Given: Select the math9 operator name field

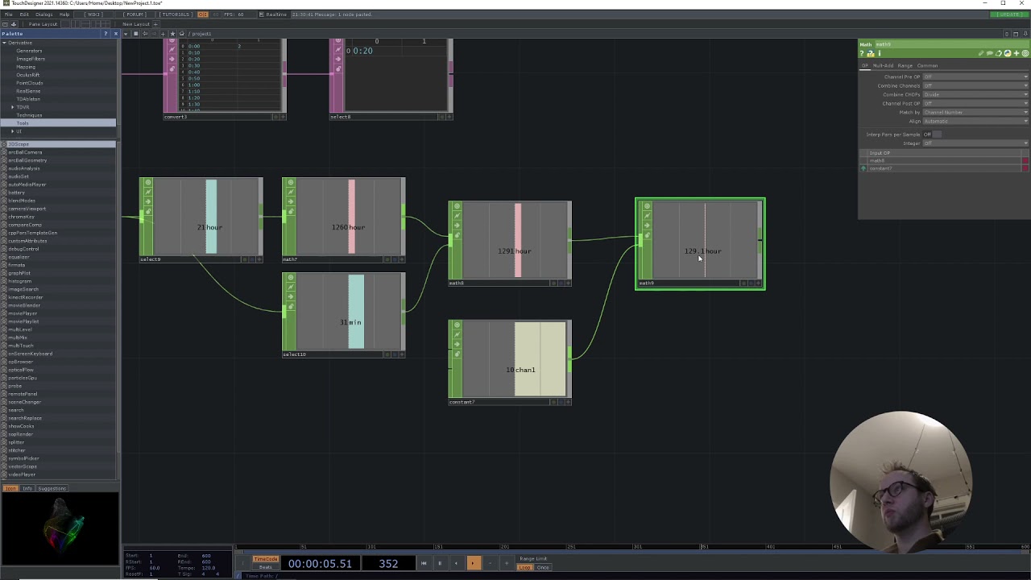Looking at the screenshot, I should (x=952, y=44).
